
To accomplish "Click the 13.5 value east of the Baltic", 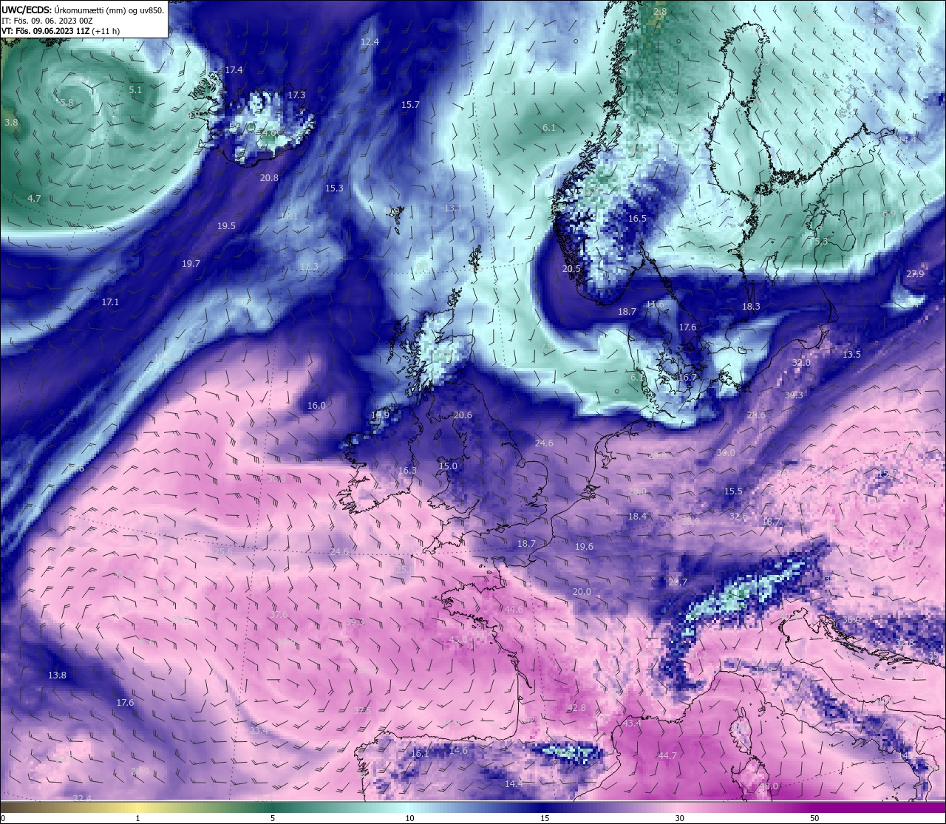I will [851, 355].
